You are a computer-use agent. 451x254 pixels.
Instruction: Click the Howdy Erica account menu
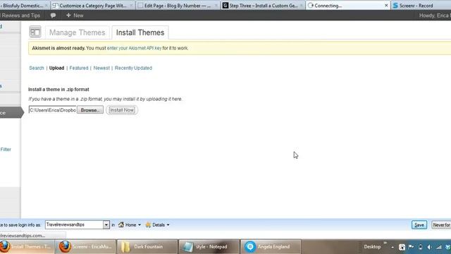(435, 16)
